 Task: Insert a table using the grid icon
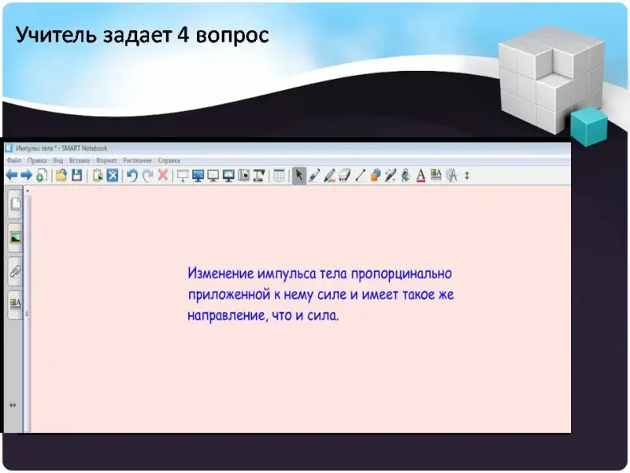tap(279, 175)
